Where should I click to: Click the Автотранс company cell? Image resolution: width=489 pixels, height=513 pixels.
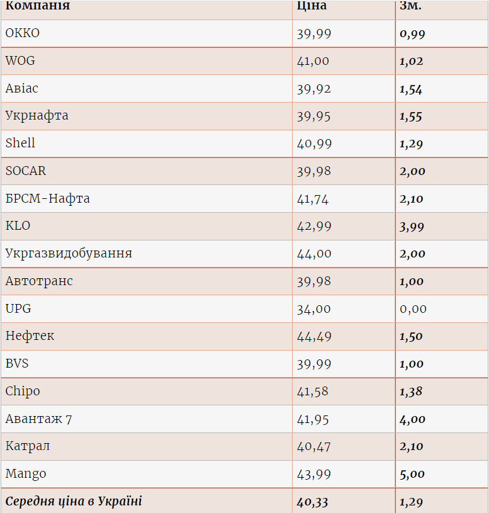[x=39, y=281]
